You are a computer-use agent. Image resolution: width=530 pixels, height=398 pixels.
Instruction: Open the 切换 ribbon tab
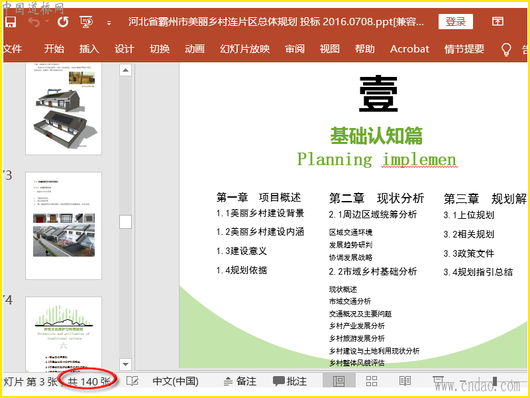tap(160, 49)
